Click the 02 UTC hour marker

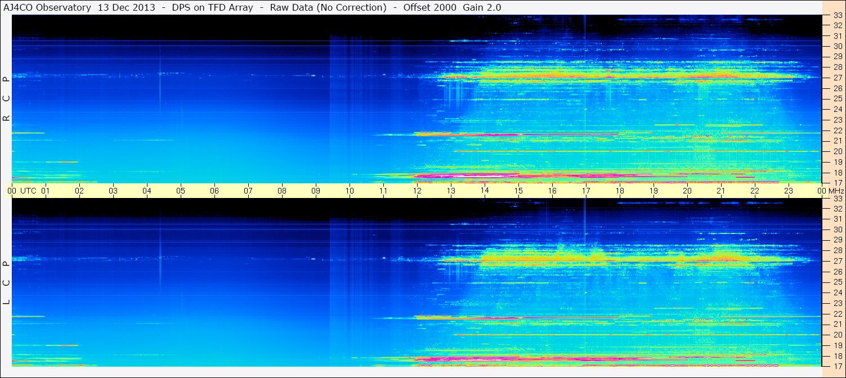pyautogui.click(x=79, y=191)
